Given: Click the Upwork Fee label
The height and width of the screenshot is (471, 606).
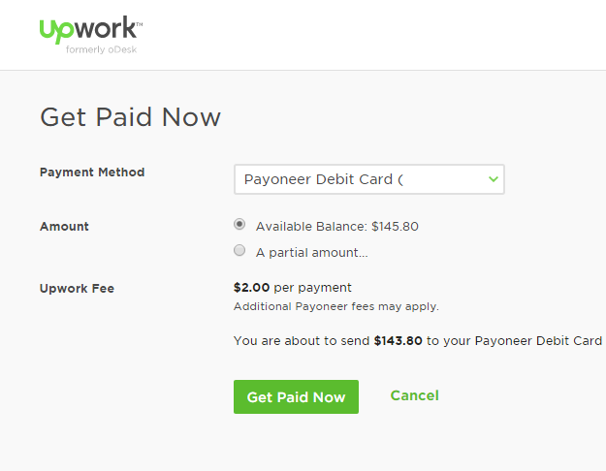Looking at the screenshot, I should click(x=77, y=289).
